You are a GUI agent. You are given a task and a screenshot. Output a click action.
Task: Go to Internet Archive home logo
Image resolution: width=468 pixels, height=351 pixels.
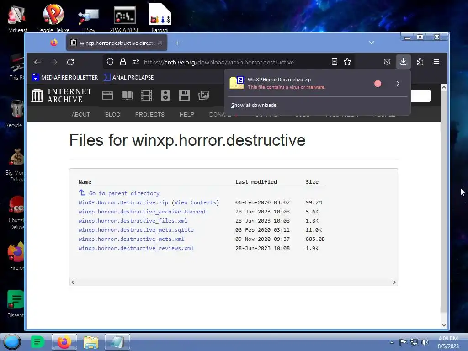click(x=62, y=96)
